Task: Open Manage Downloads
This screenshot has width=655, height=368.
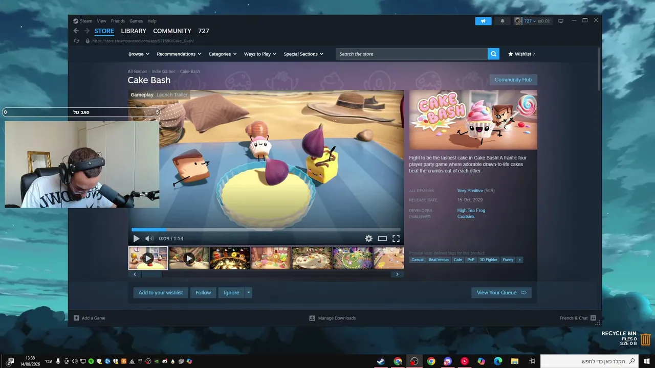Action: click(x=333, y=318)
